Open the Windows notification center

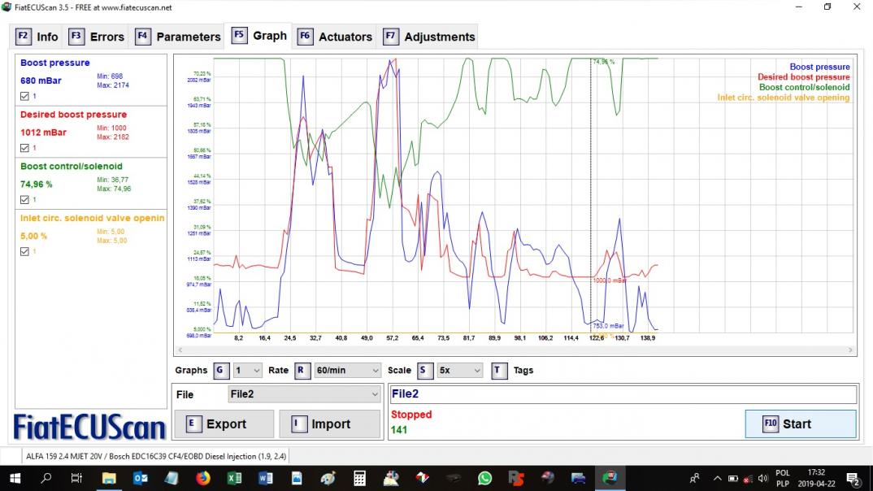coord(853,478)
